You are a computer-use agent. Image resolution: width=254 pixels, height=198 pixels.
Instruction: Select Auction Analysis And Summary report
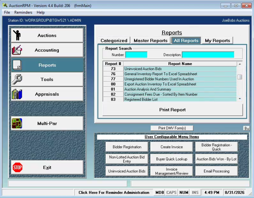point(180,89)
